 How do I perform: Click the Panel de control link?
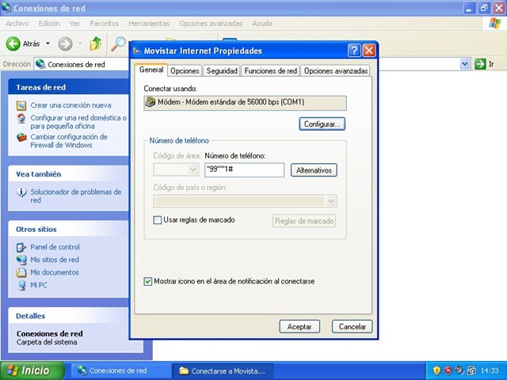click(55, 247)
